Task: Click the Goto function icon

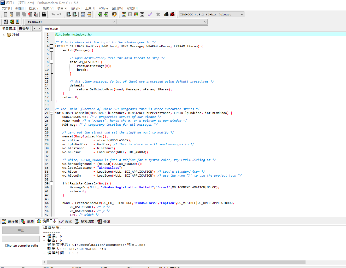Action: coord(83,14)
